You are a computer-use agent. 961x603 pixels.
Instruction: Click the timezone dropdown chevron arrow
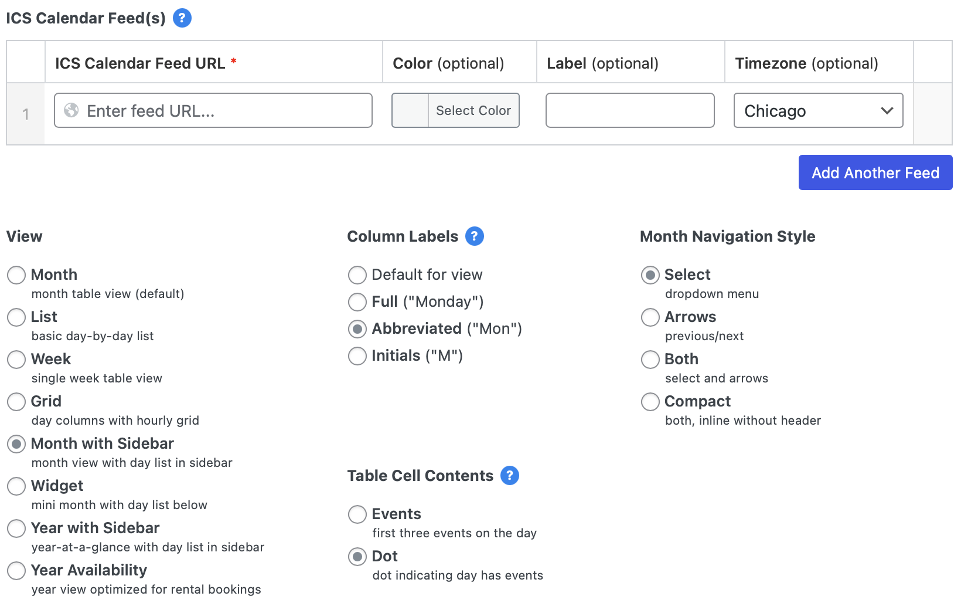click(887, 110)
